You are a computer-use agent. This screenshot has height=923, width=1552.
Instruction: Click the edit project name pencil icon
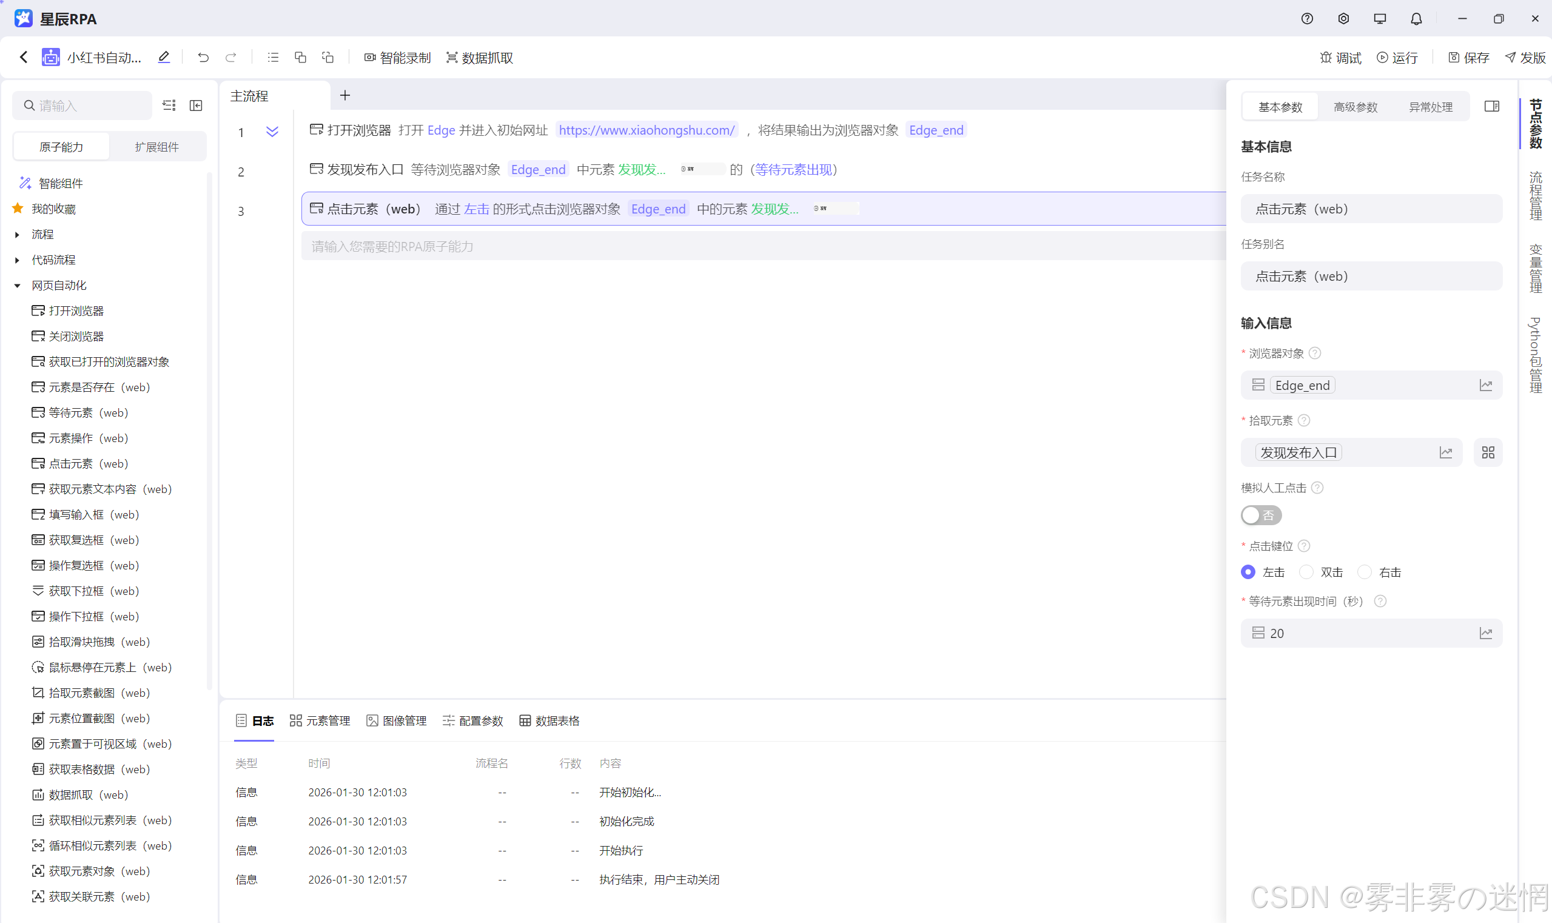pos(164,57)
